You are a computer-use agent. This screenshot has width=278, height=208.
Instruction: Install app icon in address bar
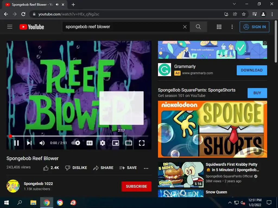[x=226, y=14]
